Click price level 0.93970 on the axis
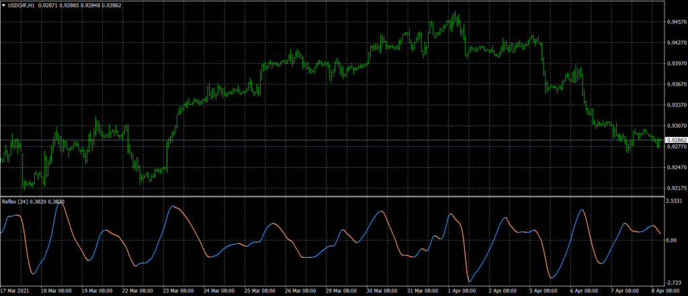Viewport: 688px width, 296px height. click(x=676, y=64)
